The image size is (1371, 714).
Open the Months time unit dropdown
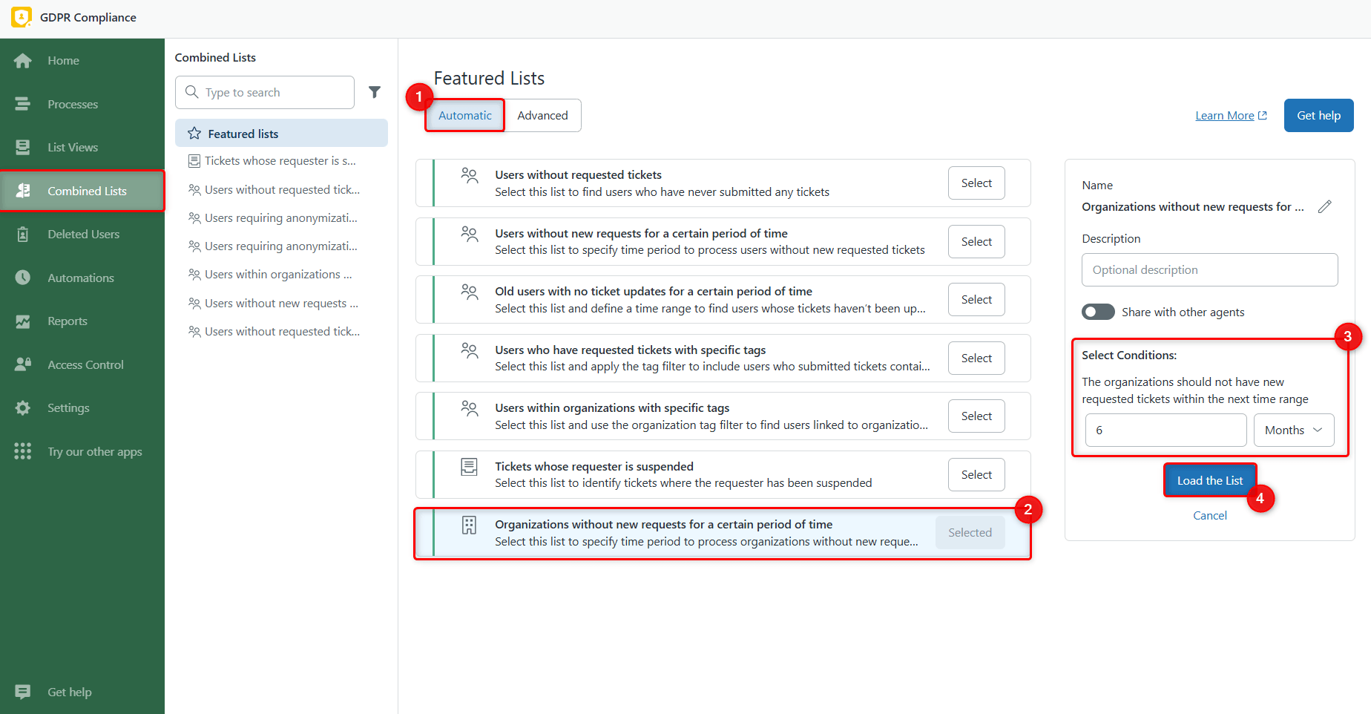[1293, 430]
